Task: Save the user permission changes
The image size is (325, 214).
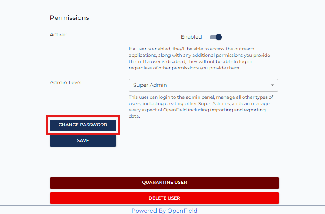Action: [83, 141]
